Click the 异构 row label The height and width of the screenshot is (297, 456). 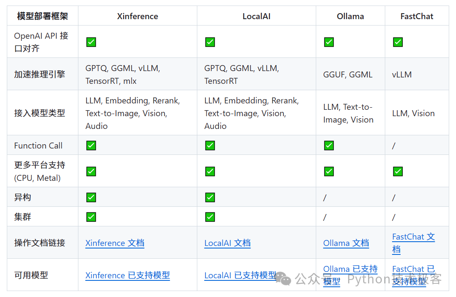point(23,197)
